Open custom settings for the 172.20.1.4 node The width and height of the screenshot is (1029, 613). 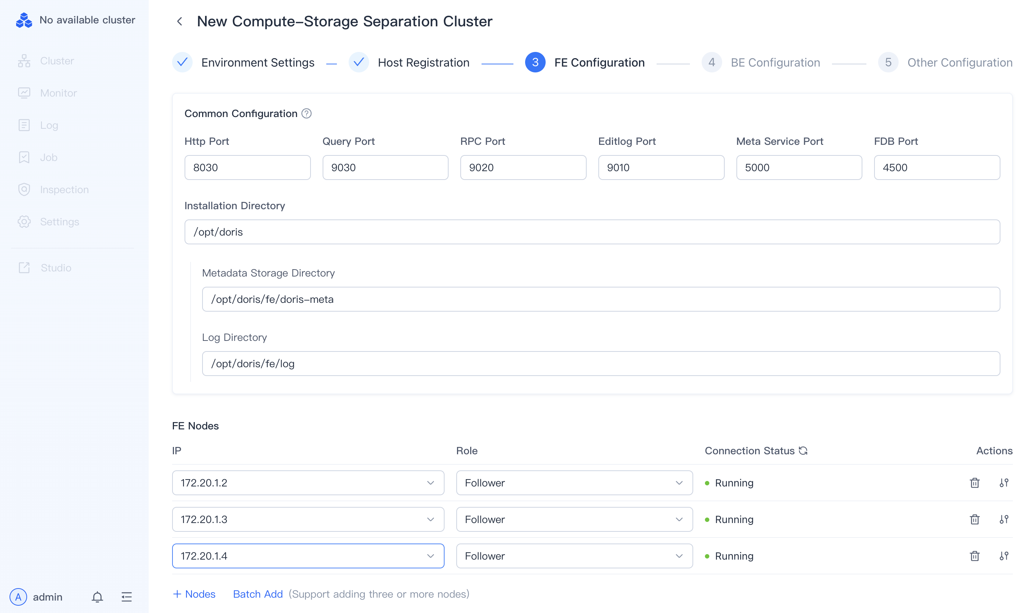pyautogui.click(x=1004, y=556)
